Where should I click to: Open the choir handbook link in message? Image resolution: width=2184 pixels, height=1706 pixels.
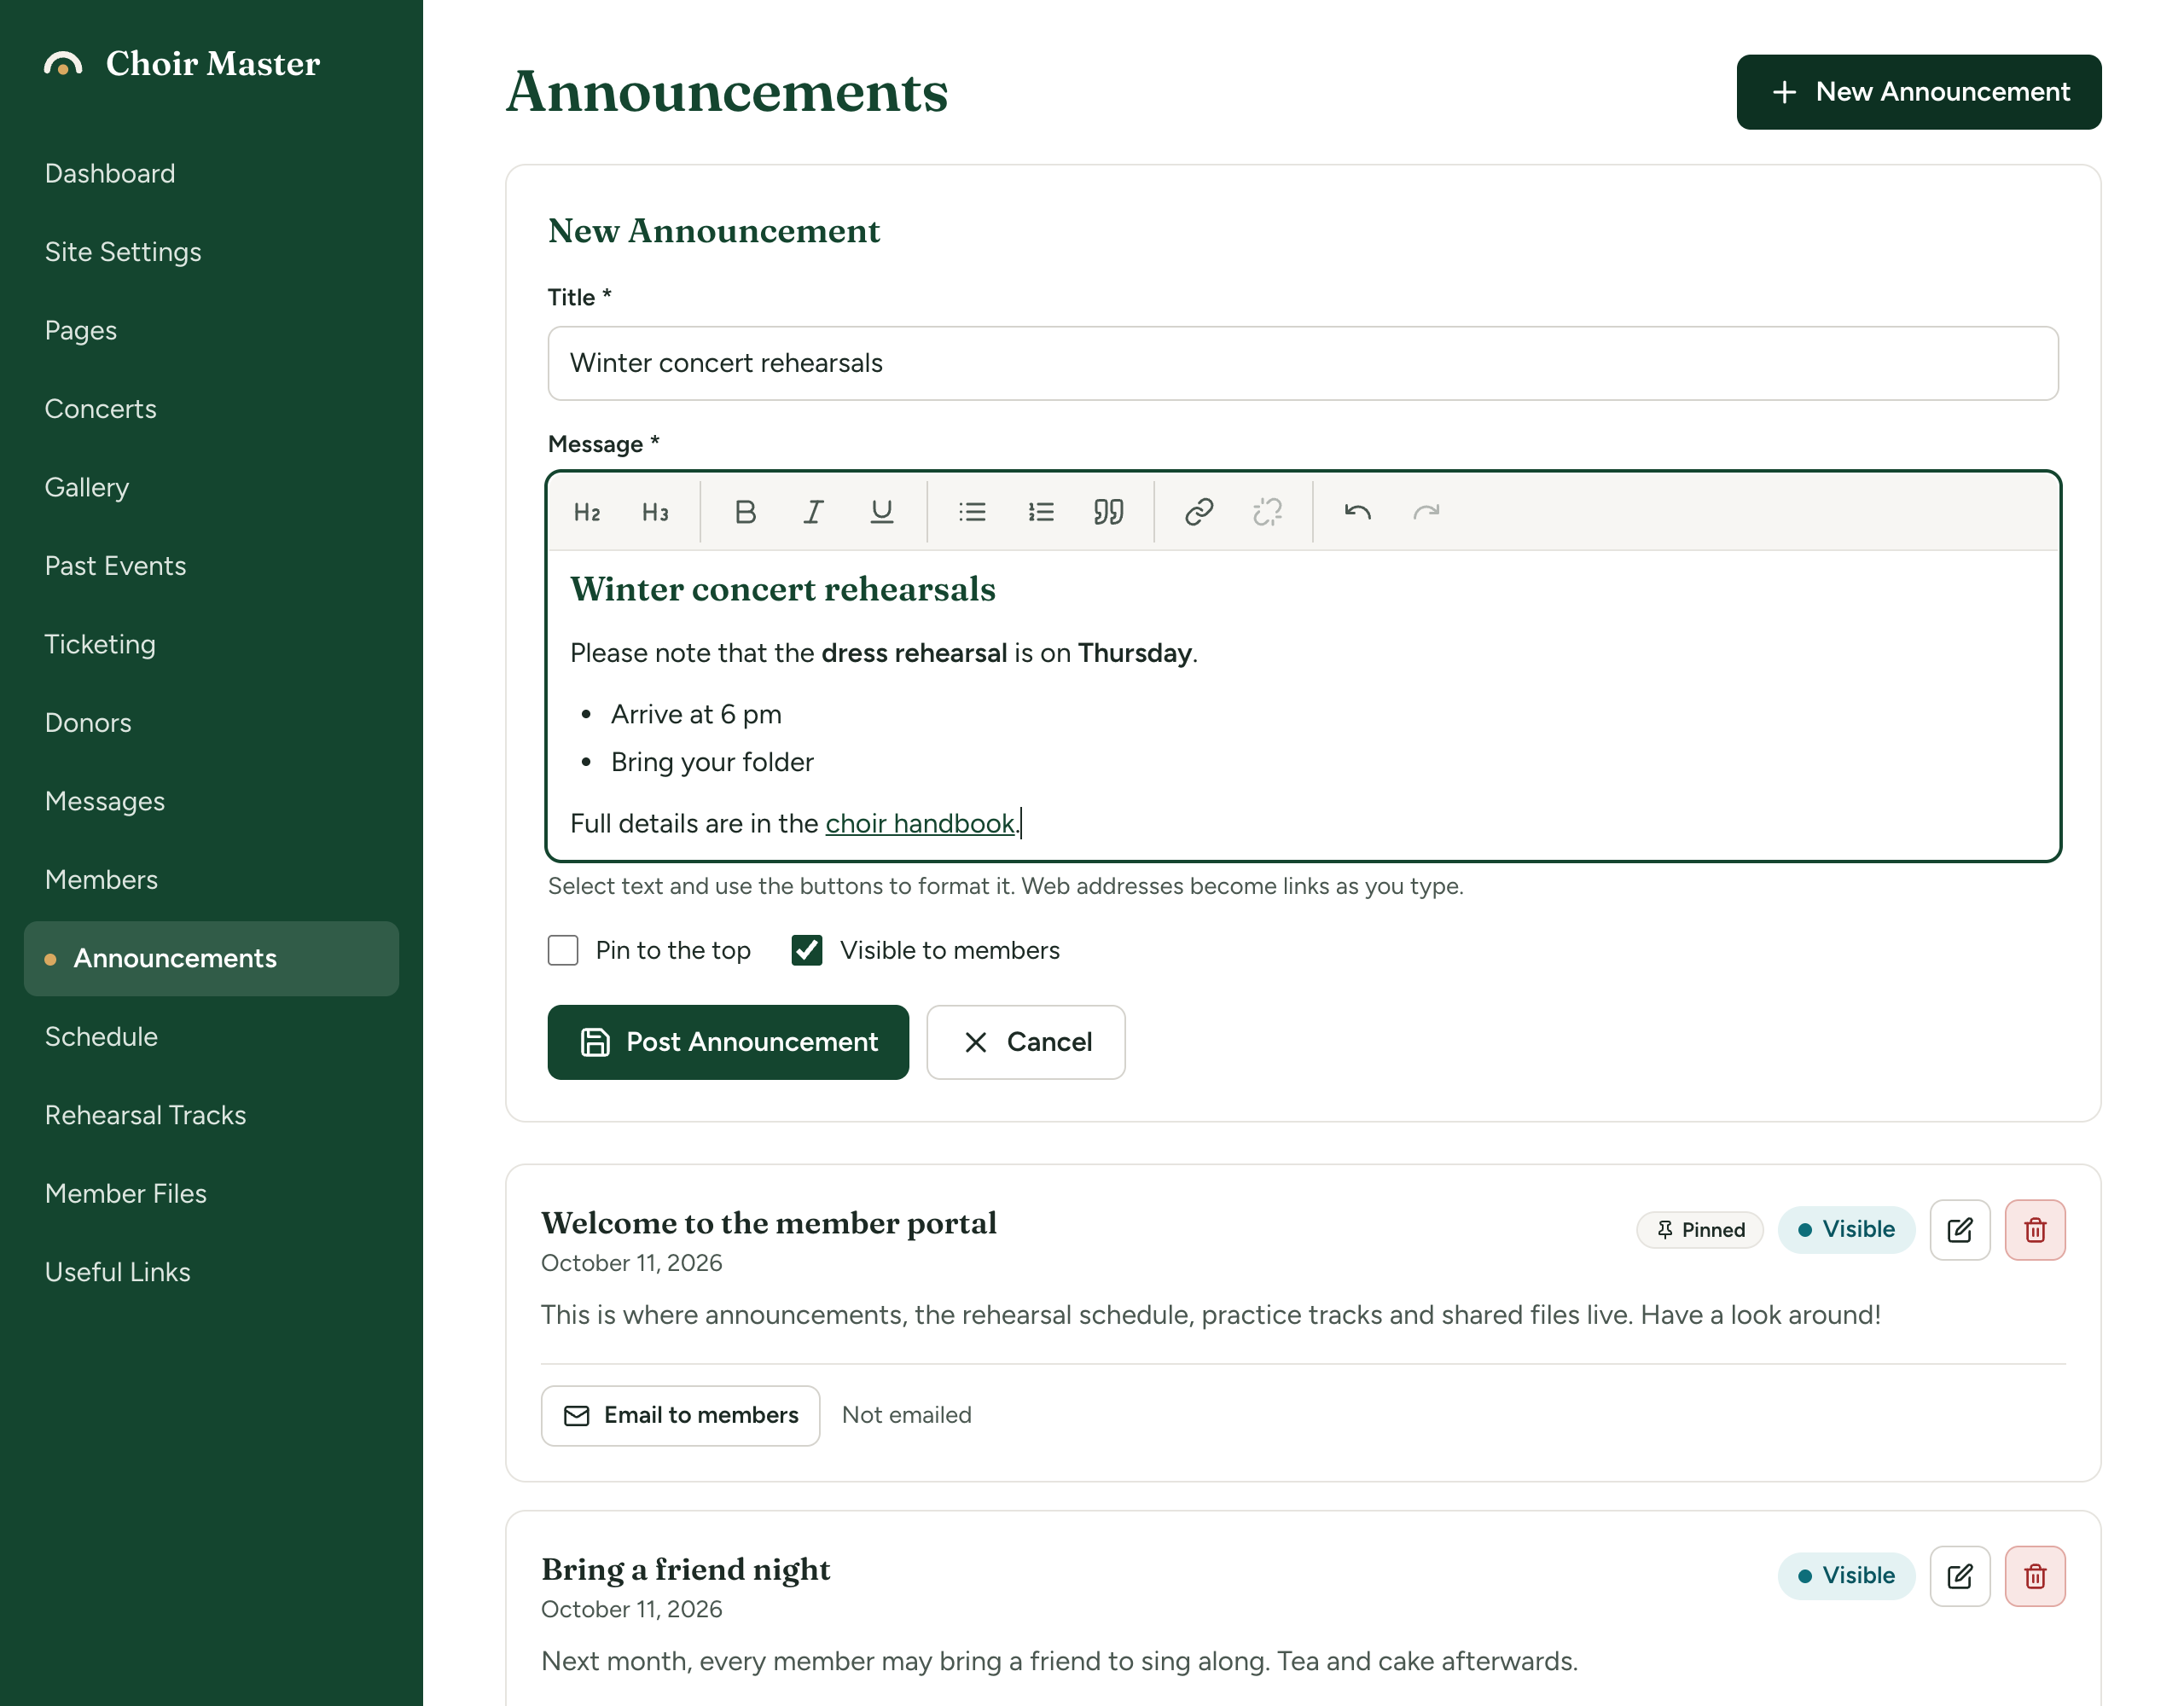tap(919, 823)
